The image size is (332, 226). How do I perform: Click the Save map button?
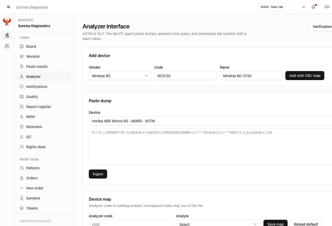tap(275, 223)
